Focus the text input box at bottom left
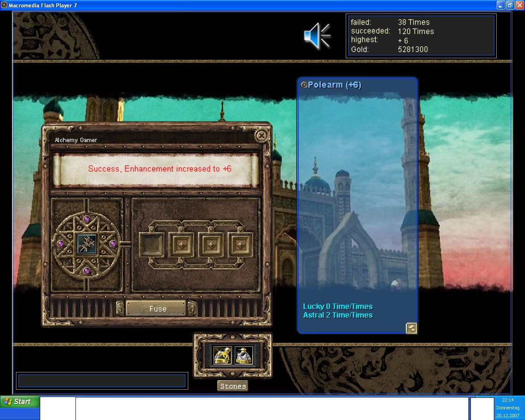This screenshot has width=525, height=420. [x=102, y=381]
